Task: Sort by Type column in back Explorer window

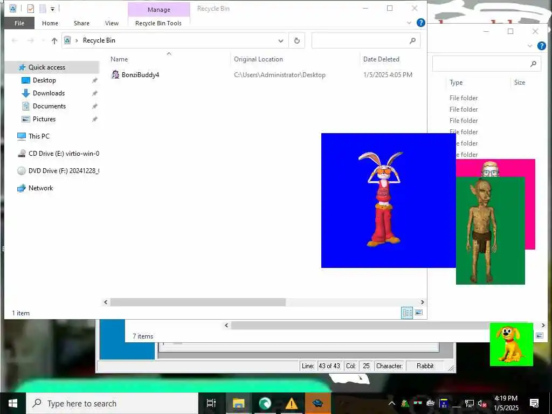Action: pos(456,82)
